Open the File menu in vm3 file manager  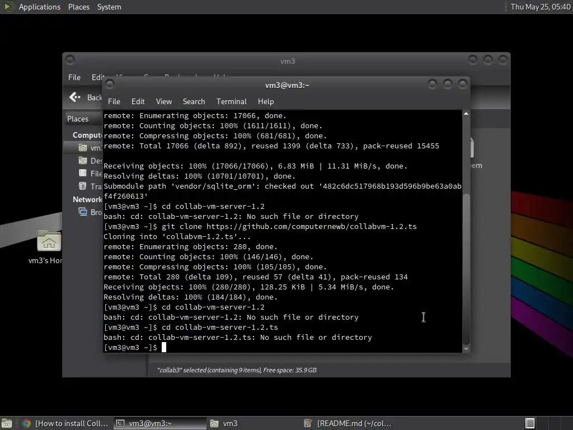(74, 77)
